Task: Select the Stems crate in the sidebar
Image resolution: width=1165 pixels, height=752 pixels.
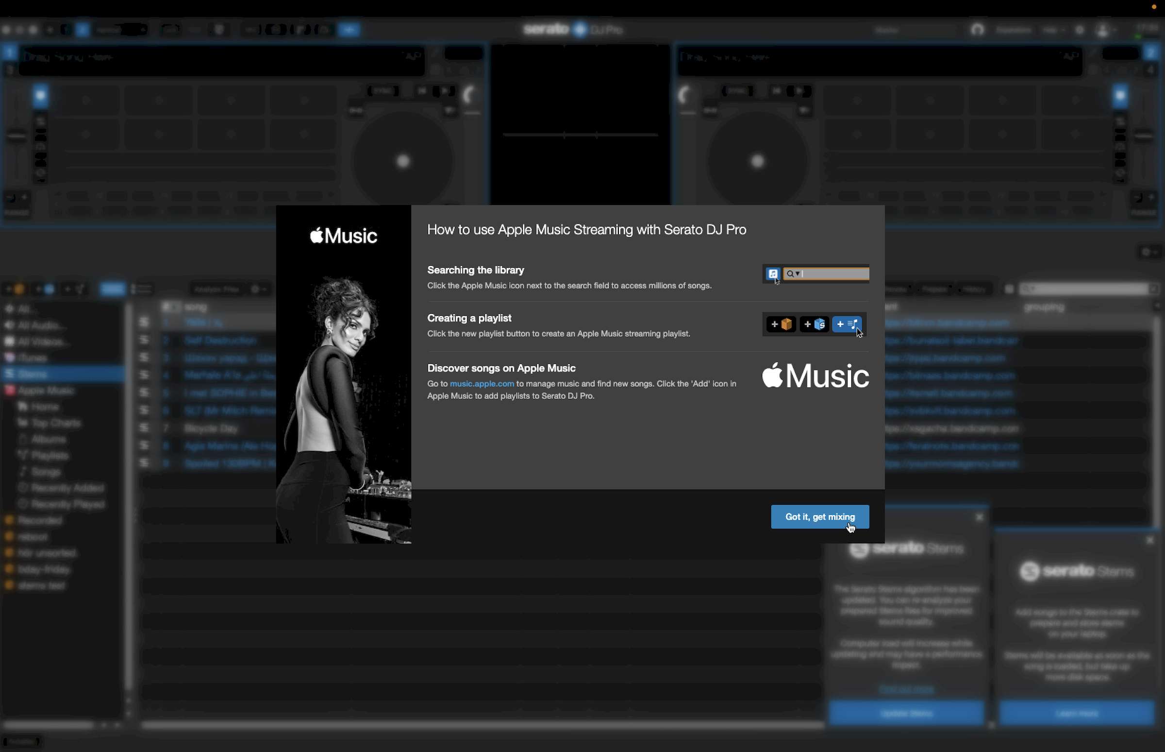Action: [63, 374]
